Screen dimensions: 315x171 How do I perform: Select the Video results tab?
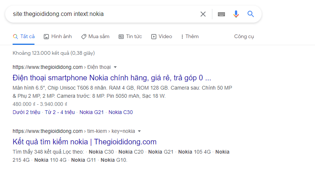(x=162, y=36)
